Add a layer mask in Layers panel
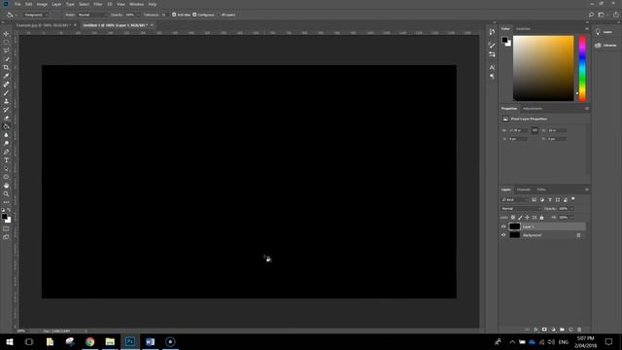The height and width of the screenshot is (350, 622). click(x=544, y=330)
